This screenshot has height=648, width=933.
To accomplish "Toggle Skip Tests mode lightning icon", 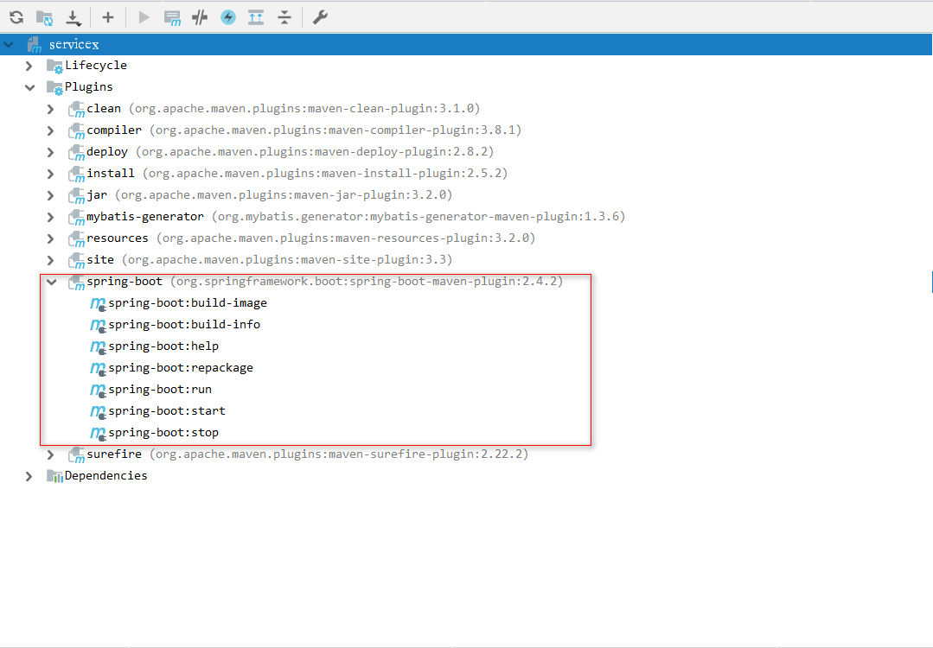I will 228,17.
